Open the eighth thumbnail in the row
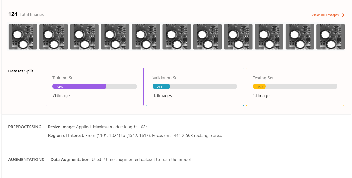The height and width of the screenshot is (178, 352). point(238,37)
